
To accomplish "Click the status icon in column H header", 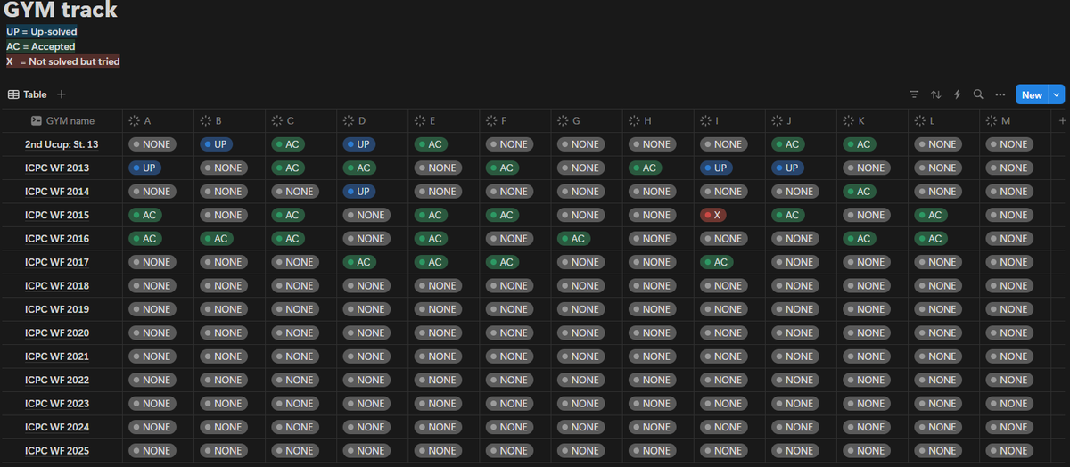I will click(x=634, y=120).
